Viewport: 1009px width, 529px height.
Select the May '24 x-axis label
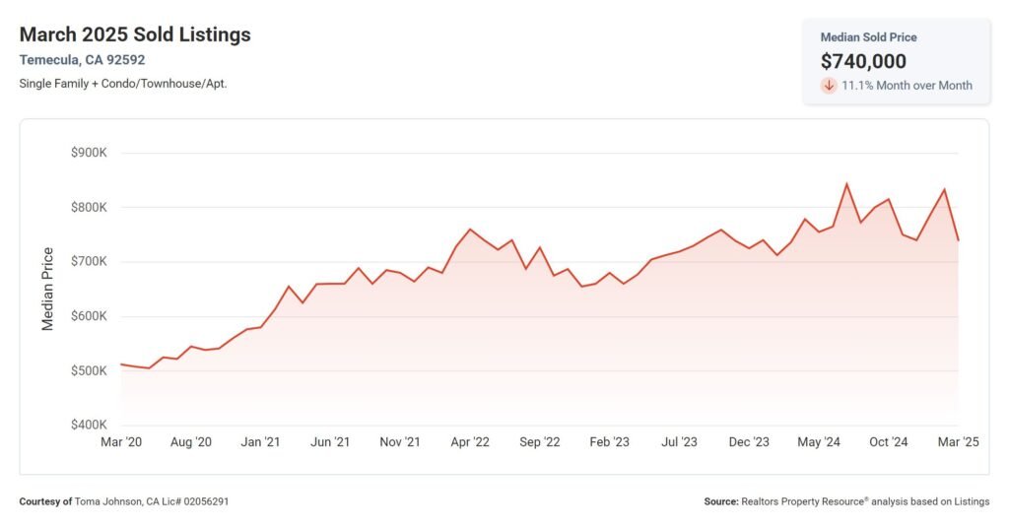[819, 442]
